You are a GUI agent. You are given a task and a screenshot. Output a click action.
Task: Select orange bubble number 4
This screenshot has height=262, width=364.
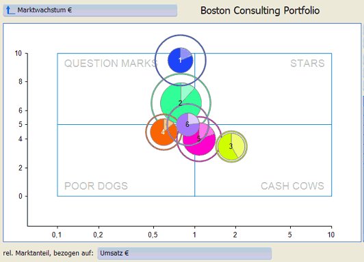pos(162,132)
